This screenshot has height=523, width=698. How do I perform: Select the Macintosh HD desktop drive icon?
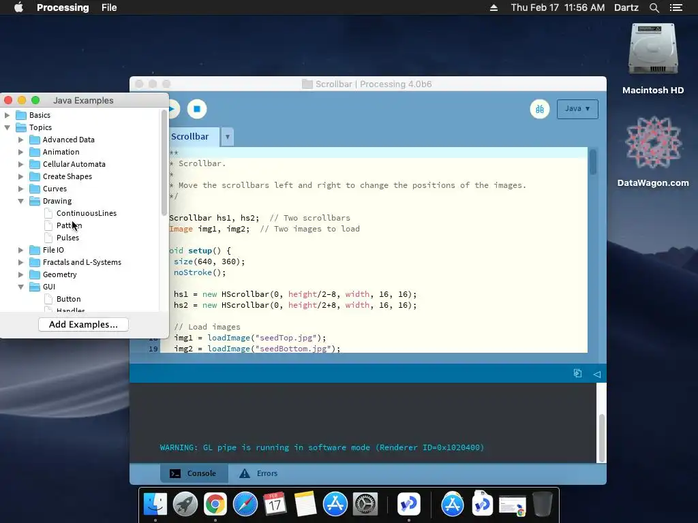(653, 49)
